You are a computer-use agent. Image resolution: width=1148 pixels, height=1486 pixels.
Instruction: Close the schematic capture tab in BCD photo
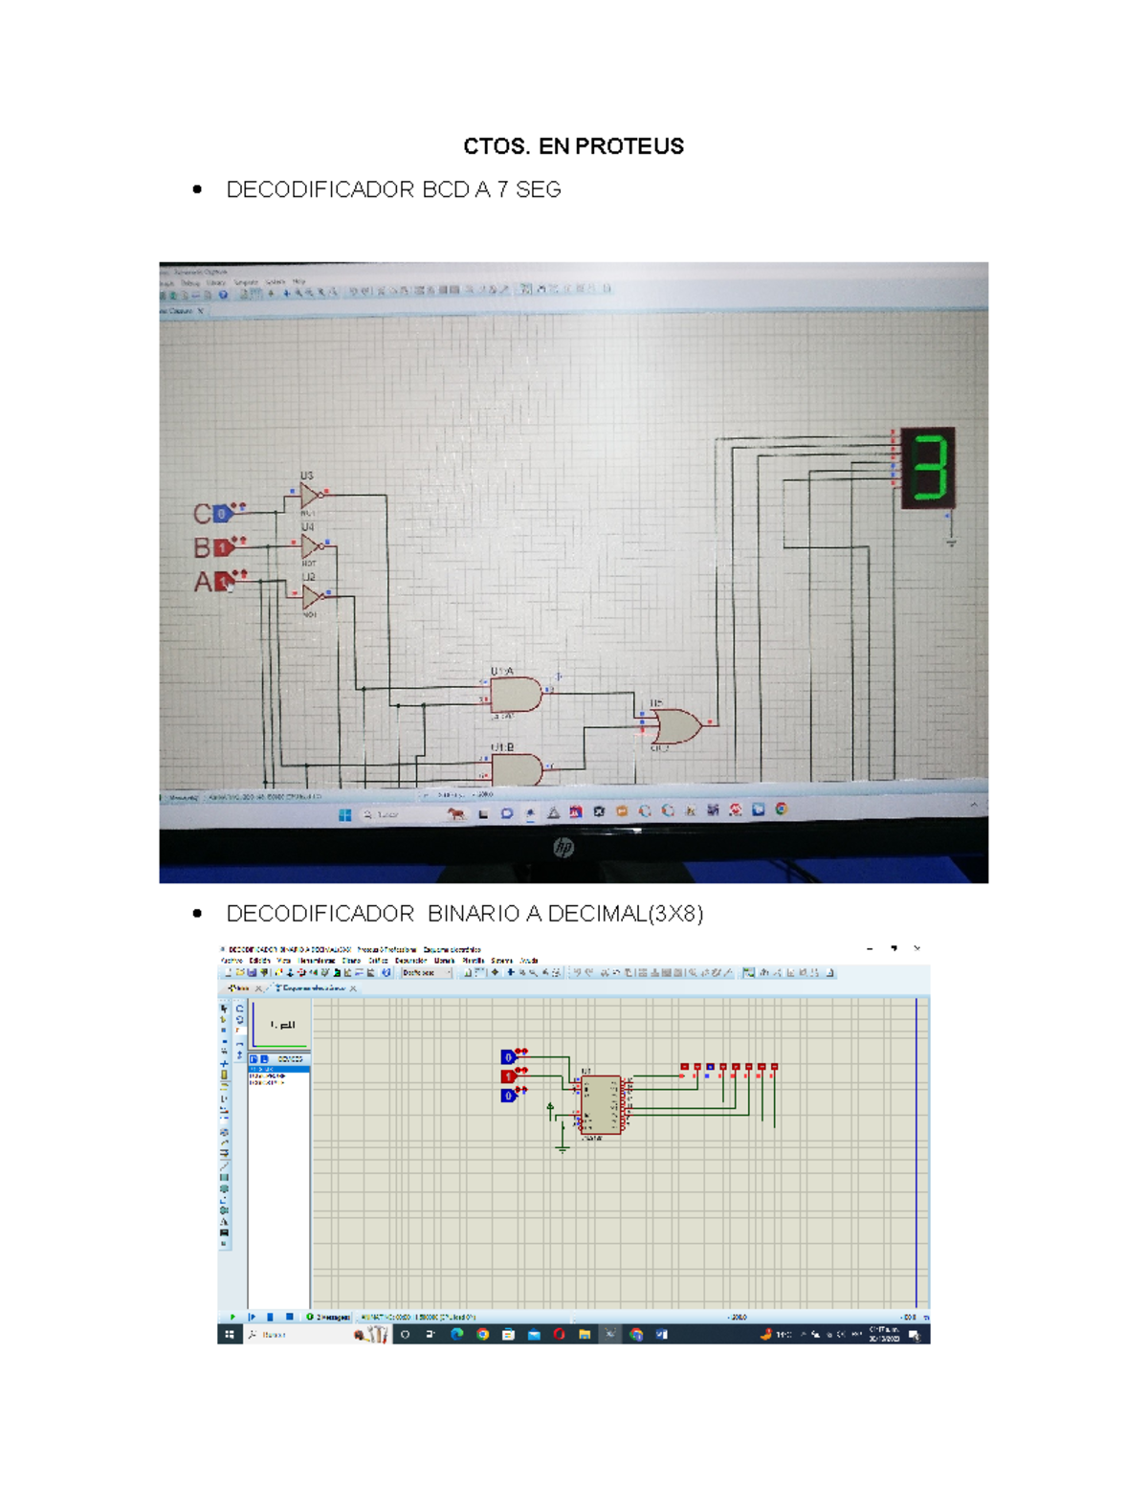[x=201, y=311]
